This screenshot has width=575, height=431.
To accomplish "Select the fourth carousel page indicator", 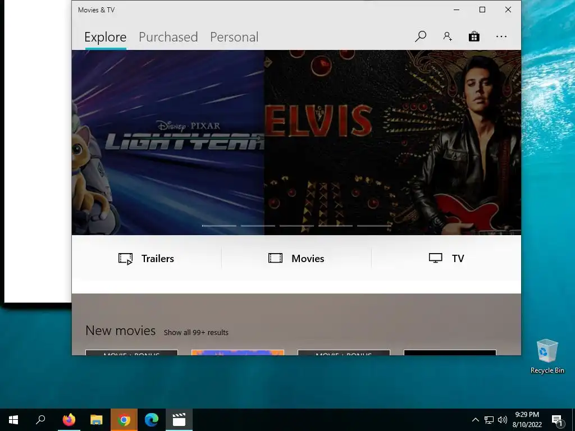I will 336,226.
